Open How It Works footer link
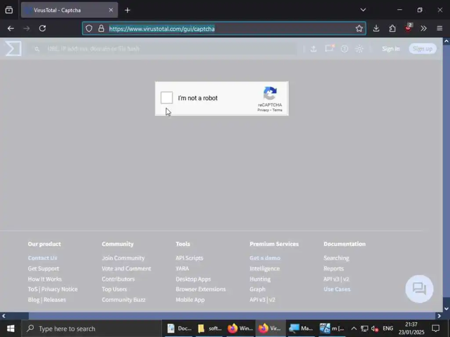 pos(45,279)
